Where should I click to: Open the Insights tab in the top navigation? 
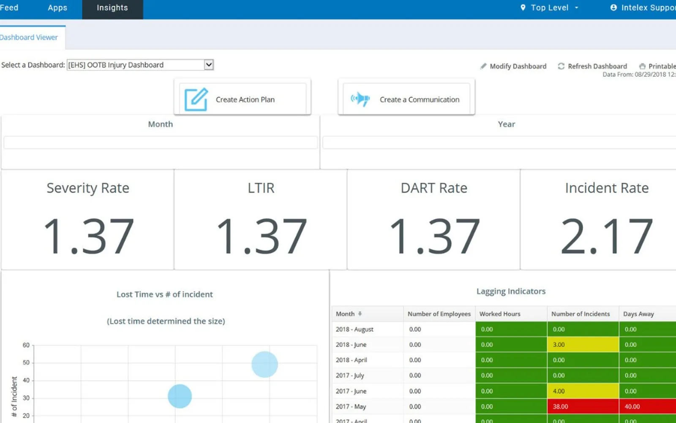click(x=112, y=9)
